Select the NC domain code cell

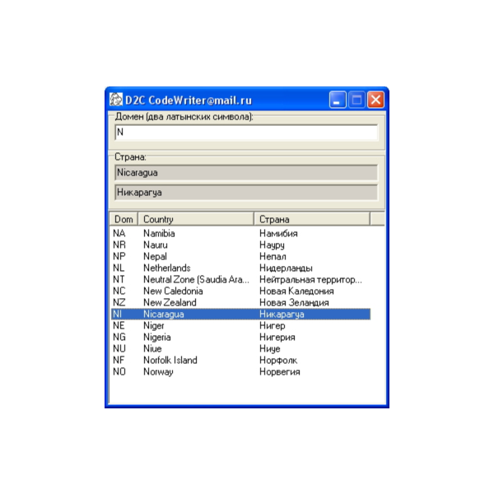point(119,291)
